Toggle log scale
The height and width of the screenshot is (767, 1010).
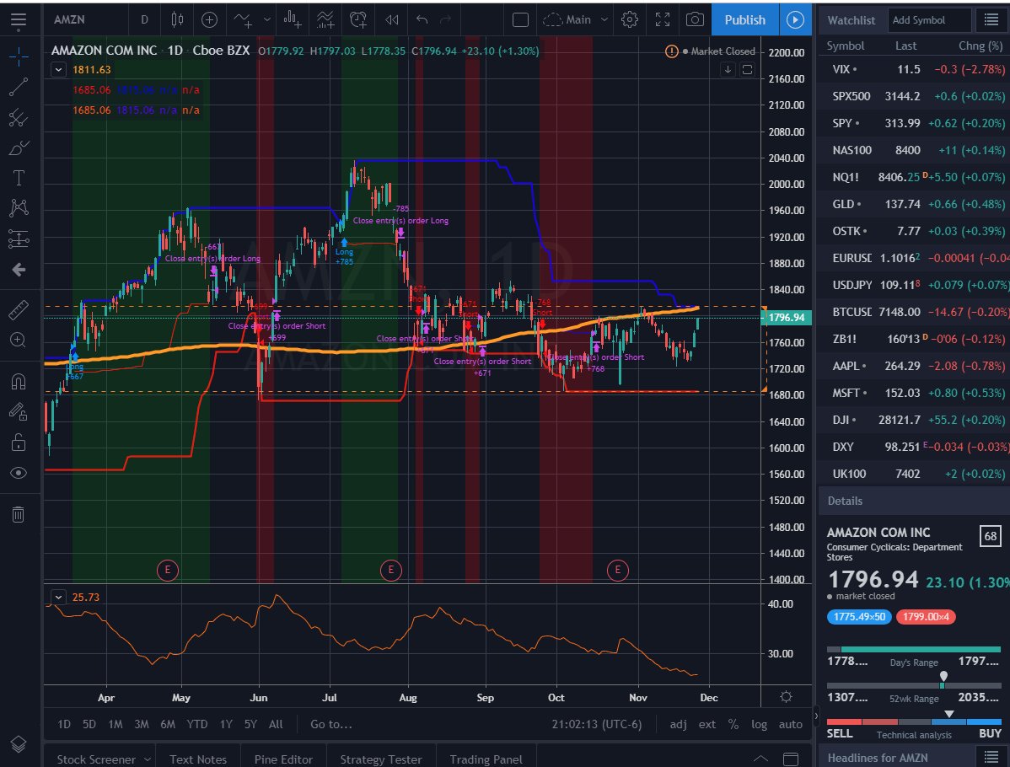point(759,724)
